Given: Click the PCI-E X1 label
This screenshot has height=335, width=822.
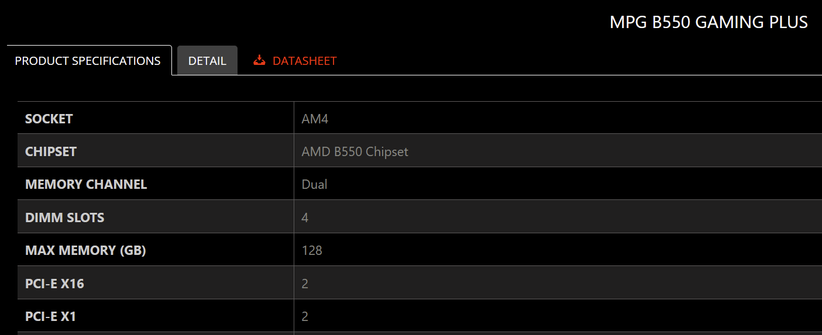Looking at the screenshot, I should point(50,316).
